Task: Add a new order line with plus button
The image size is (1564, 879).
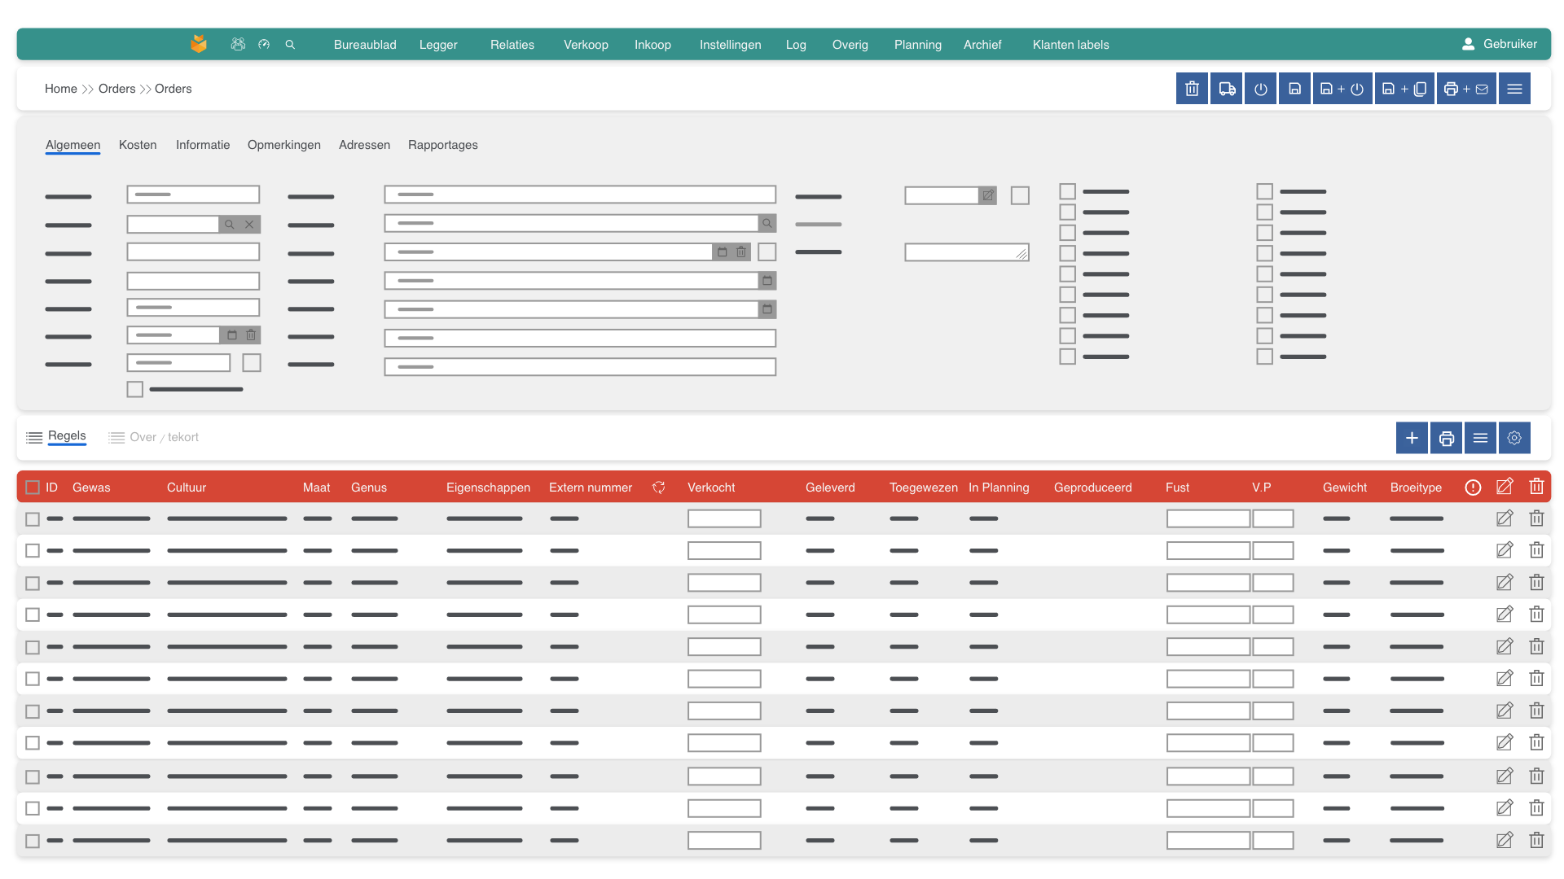Action: click(1412, 438)
